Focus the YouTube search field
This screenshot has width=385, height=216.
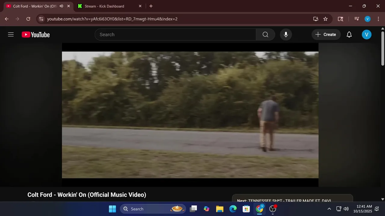175,34
